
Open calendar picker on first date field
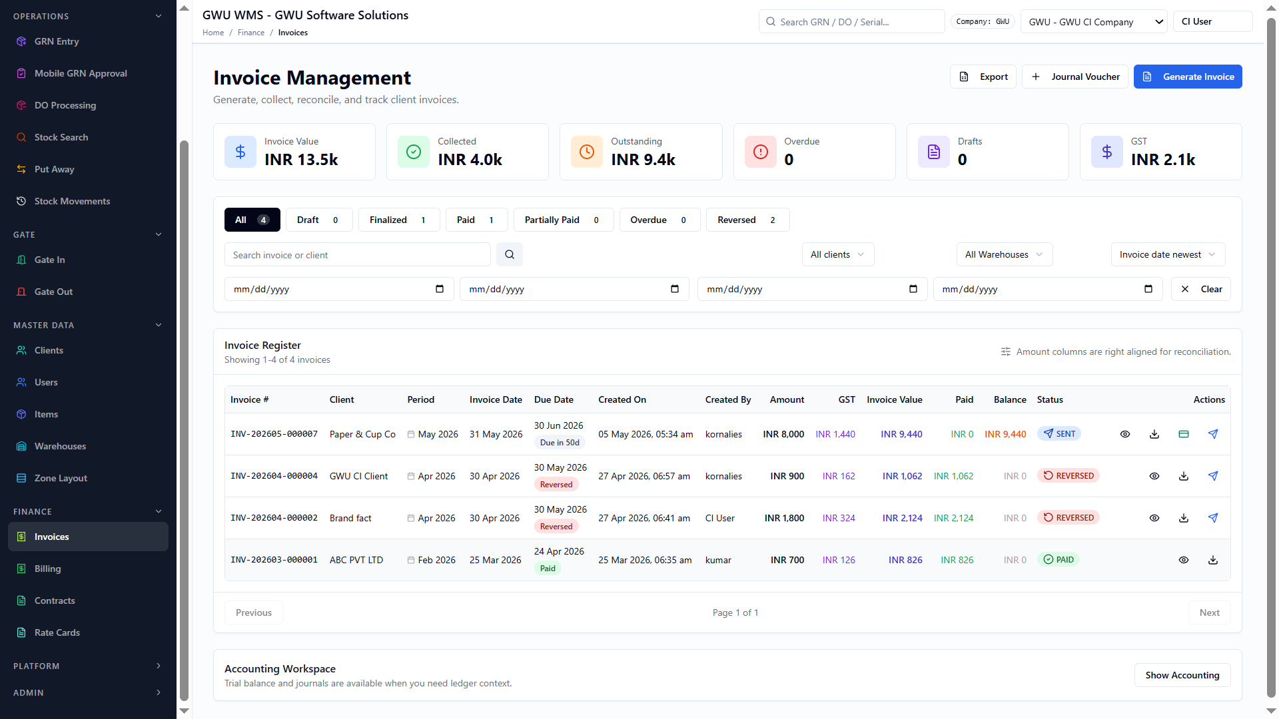440,289
